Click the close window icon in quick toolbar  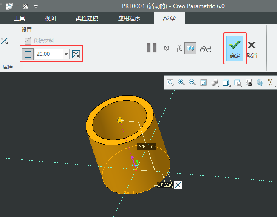point(25,6)
